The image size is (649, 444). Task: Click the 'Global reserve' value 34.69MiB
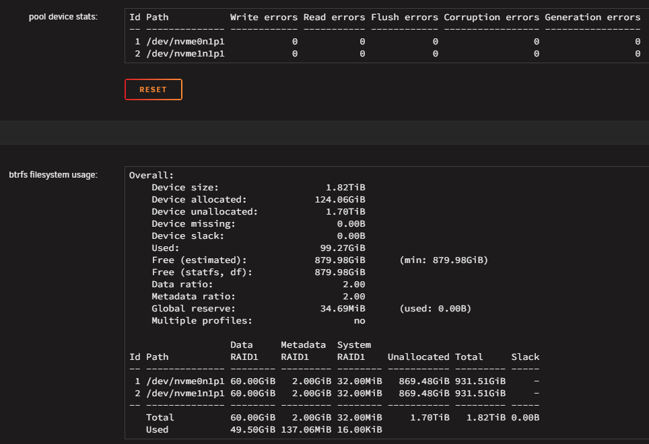pos(342,308)
